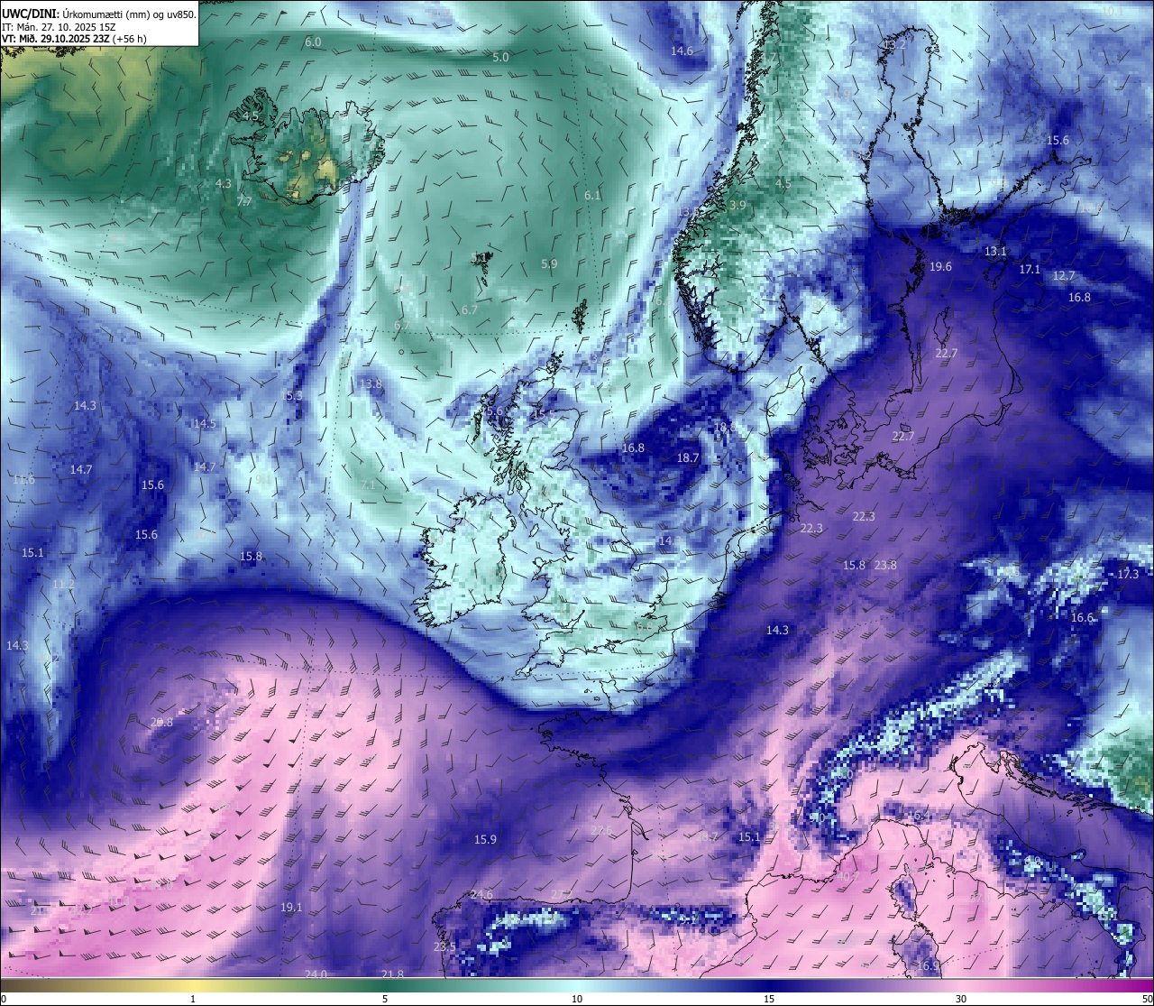1154x1006 pixels.
Task: Click the 14.6 value on the map
Action: tap(682, 51)
